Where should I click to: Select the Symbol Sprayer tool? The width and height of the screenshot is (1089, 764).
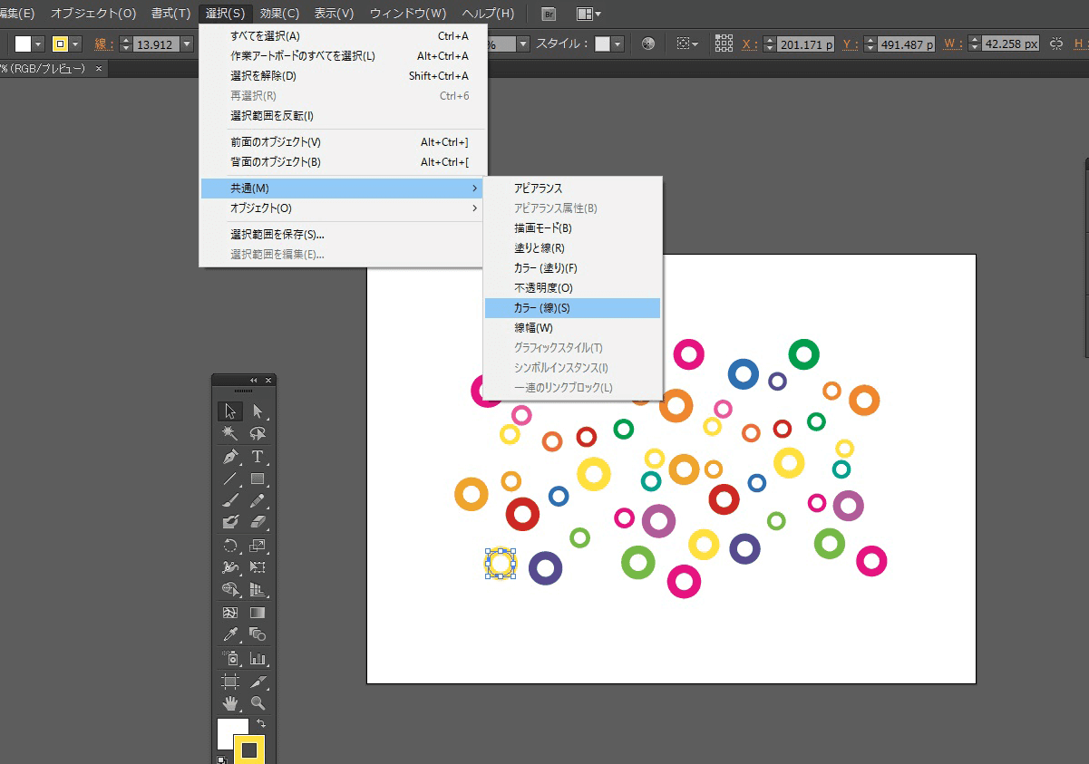click(x=230, y=658)
